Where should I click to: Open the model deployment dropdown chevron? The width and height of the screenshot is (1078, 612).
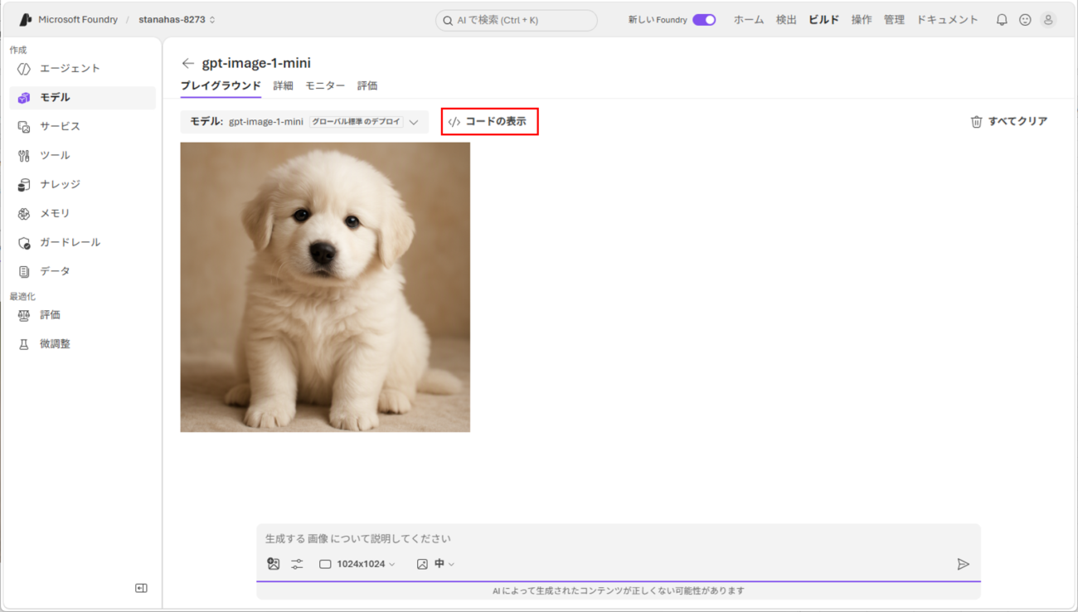point(414,122)
